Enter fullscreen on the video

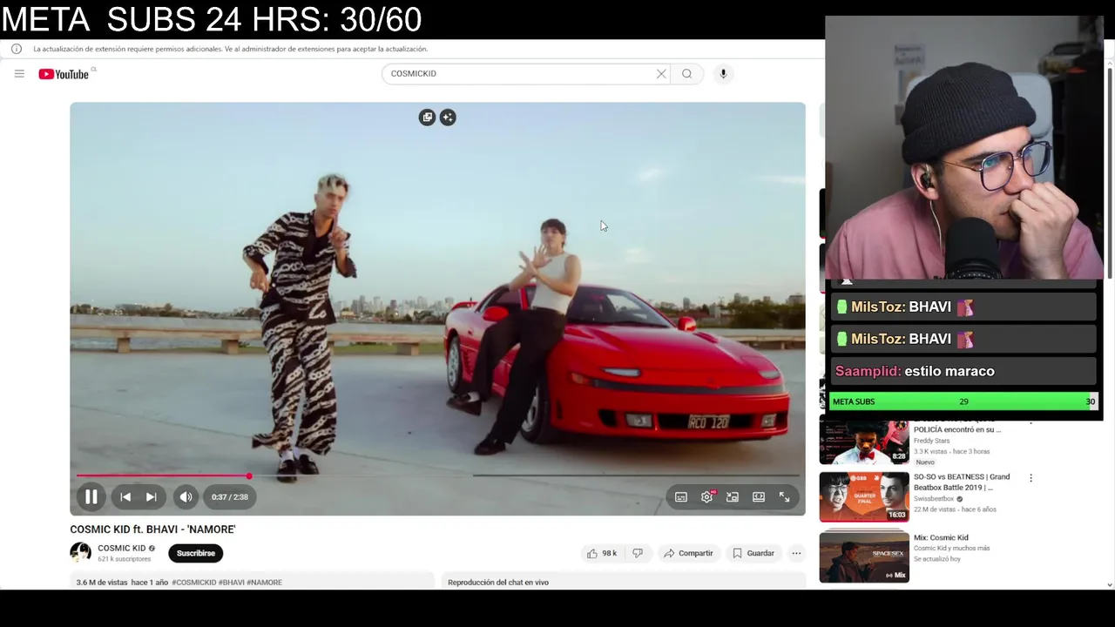[784, 497]
